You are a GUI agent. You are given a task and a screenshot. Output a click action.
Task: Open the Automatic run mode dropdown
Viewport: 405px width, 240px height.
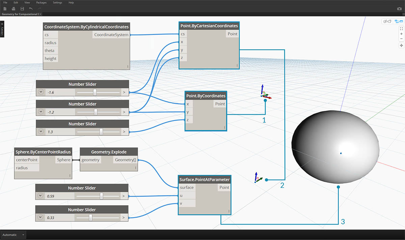pyautogui.click(x=13, y=235)
